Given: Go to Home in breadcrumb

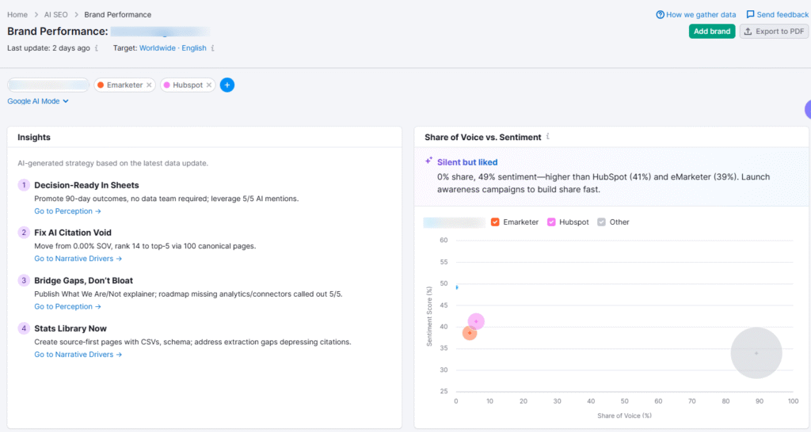Looking at the screenshot, I should [17, 14].
